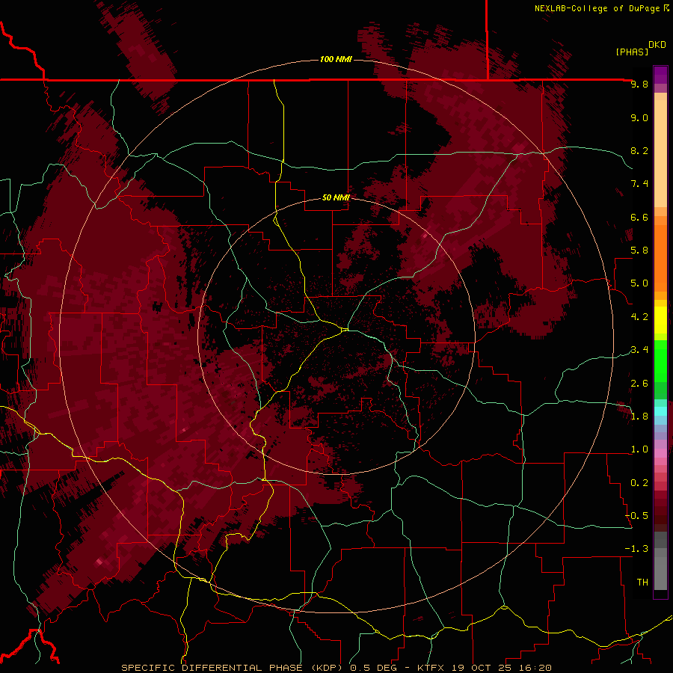Select the 7.4 value on the color scale
Screen dimensions: 673x673
pos(639,184)
